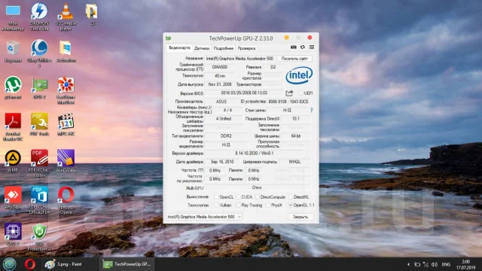The width and height of the screenshot is (482, 271).
Task: Take a GPU-Z screenshot with camera icon
Action: click(x=293, y=47)
